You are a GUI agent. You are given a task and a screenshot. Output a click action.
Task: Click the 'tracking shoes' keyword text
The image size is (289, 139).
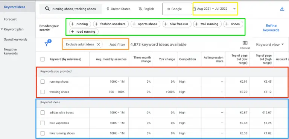coord(59,92)
